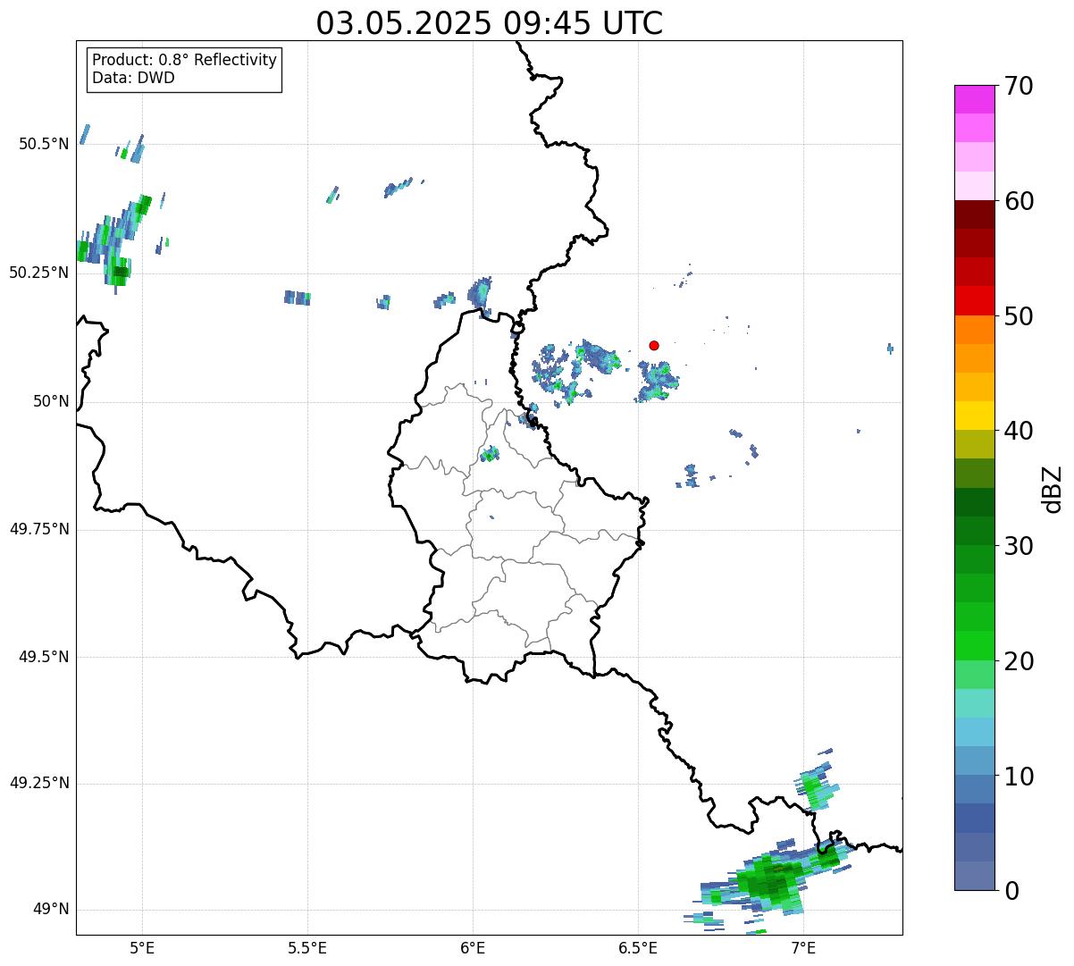Click the 50.25°N latitude label
This screenshot has width=1074, height=966.
[38, 273]
